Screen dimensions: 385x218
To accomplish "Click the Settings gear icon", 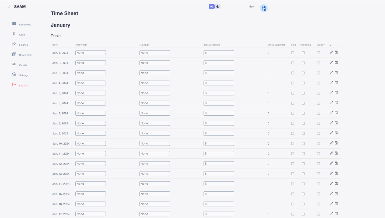I will click(x=14, y=74).
